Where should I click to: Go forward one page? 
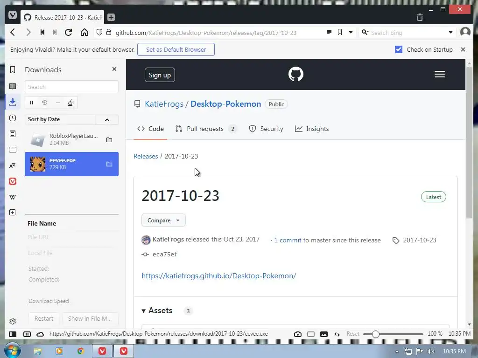pyautogui.click(x=28, y=32)
